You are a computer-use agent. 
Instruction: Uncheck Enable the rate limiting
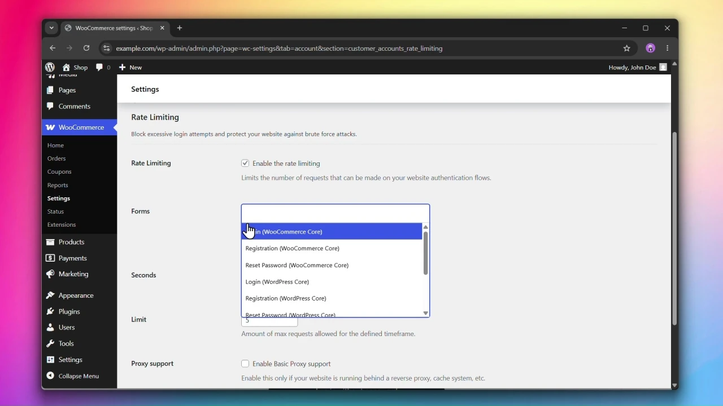(245, 164)
